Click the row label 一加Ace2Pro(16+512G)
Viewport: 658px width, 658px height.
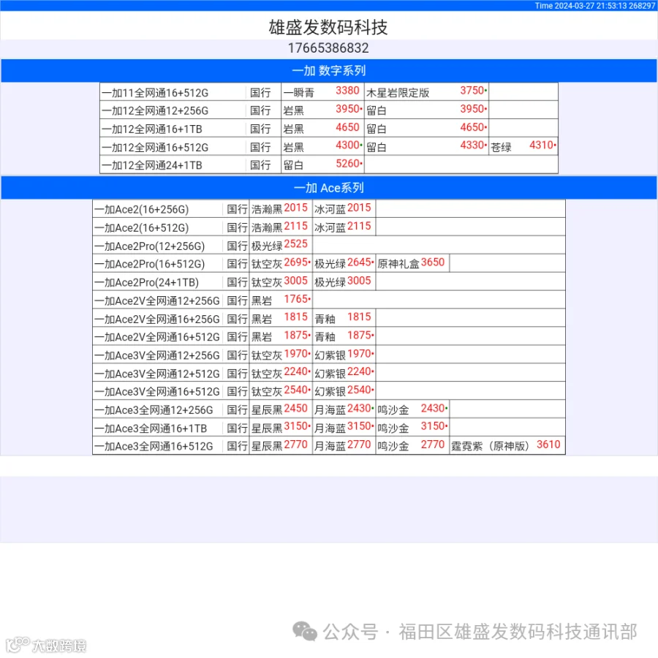[x=149, y=264]
